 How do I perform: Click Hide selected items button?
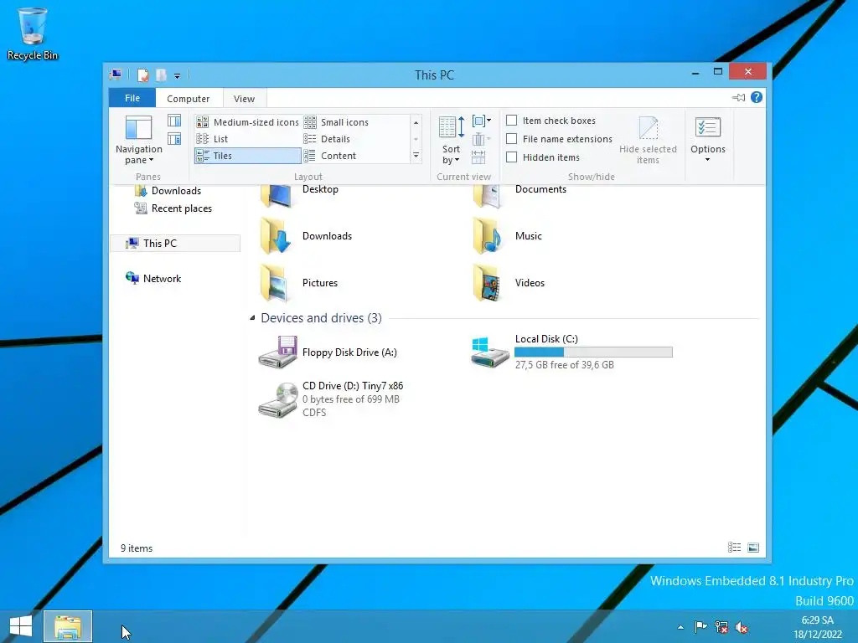click(648, 140)
